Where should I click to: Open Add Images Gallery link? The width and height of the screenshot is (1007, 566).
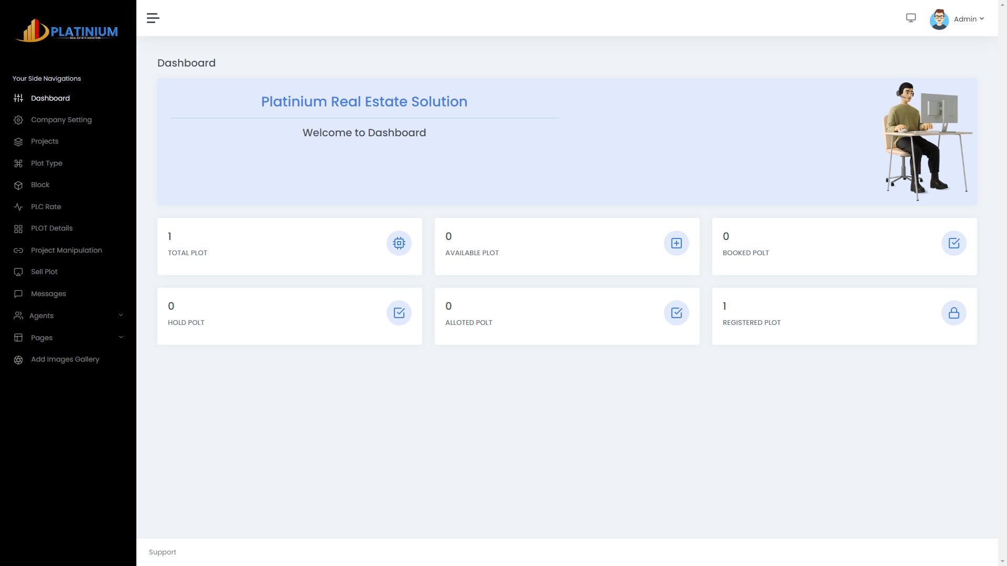pyautogui.click(x=65, y=360)
